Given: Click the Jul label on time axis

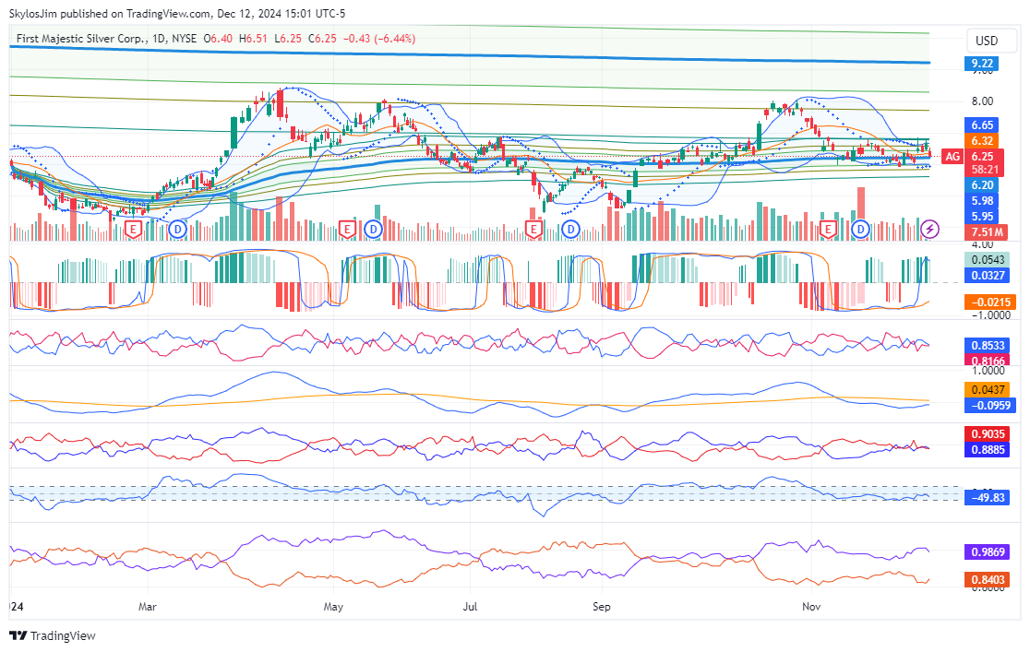Looking at the screenshot, I should click(471, 606).
